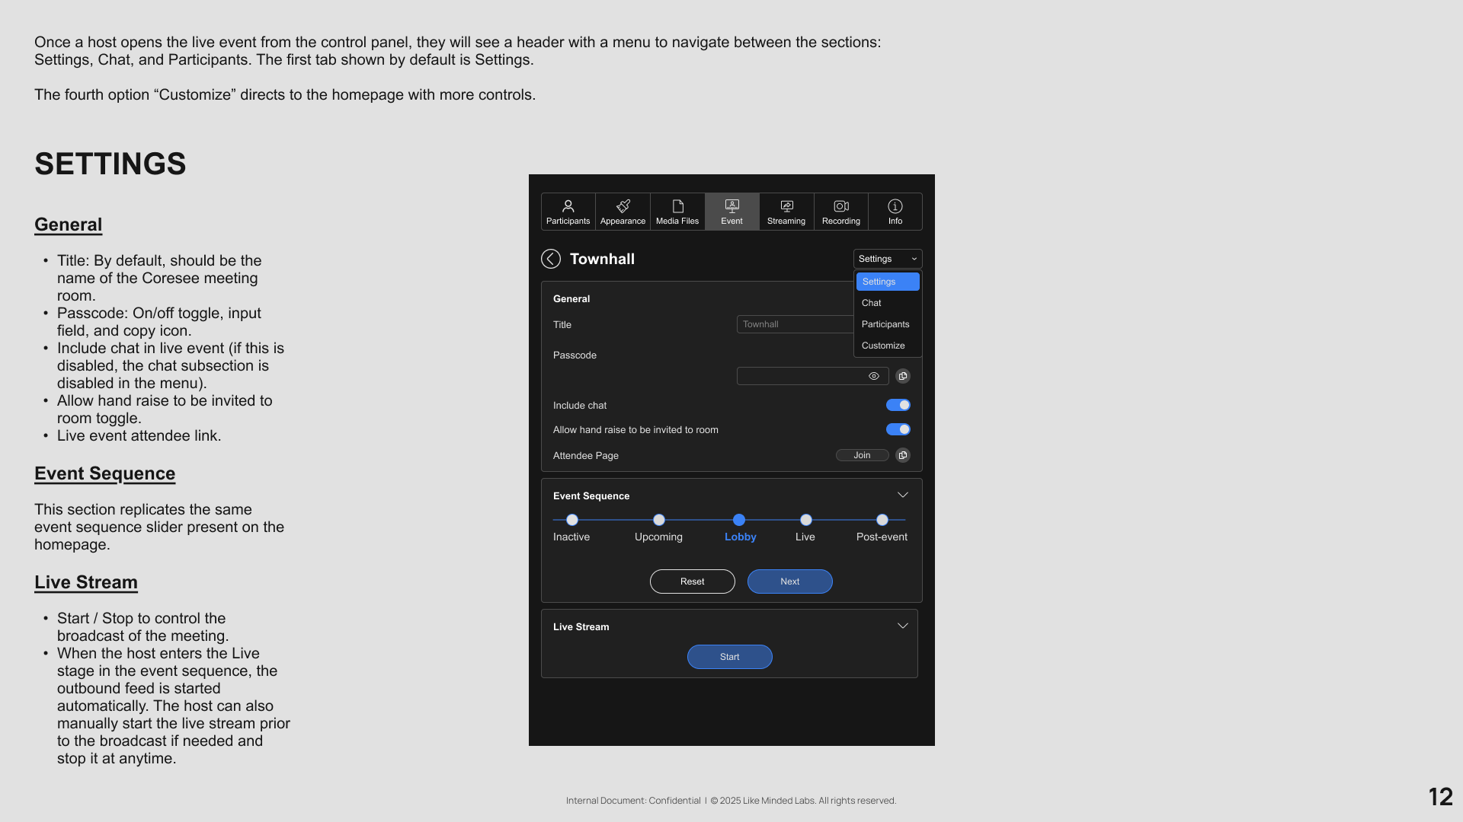Open the Participants toolbar icon
Viewport: 1463px width, 822px height.
(568, 212)
